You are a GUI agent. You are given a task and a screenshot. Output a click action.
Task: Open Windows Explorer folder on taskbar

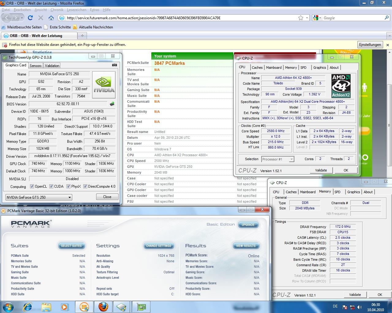[46, 307]
